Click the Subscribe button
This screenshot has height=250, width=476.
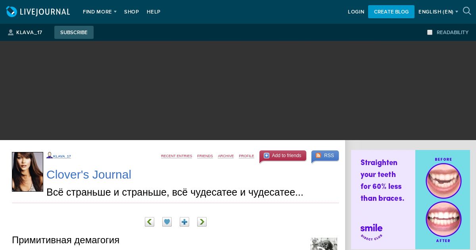pos(74,32)
